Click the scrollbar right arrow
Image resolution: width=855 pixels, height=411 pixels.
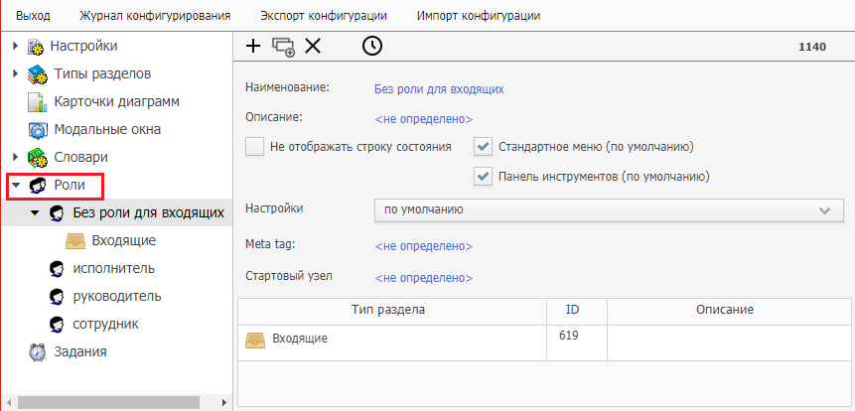coord(223,402)
